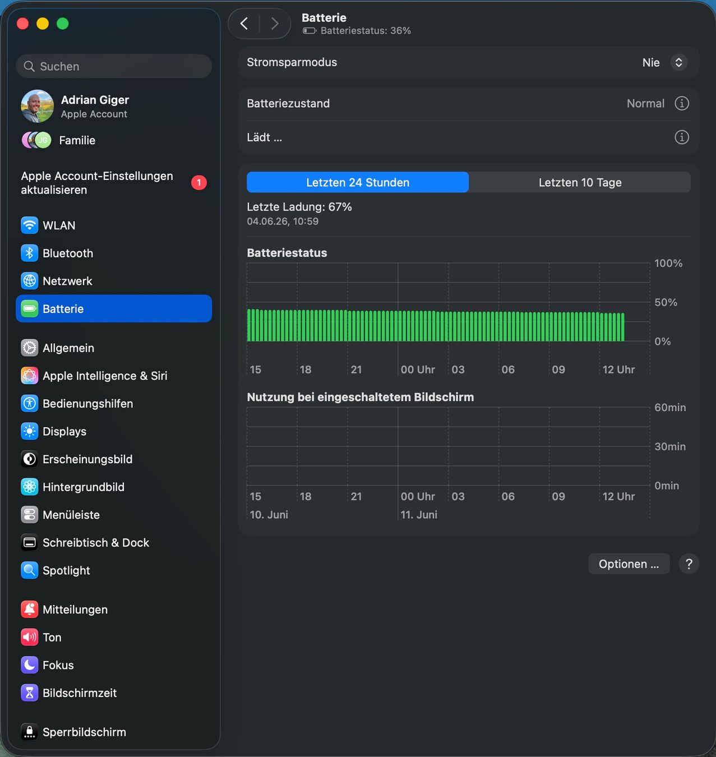716x757 pixels.
Task: Open Displays sun icon
Action: pyautogui.click(x=30, y=431)
